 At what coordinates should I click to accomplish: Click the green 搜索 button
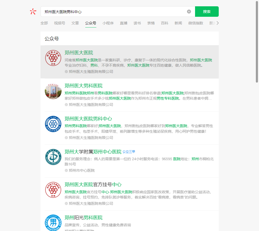[207, 12]
